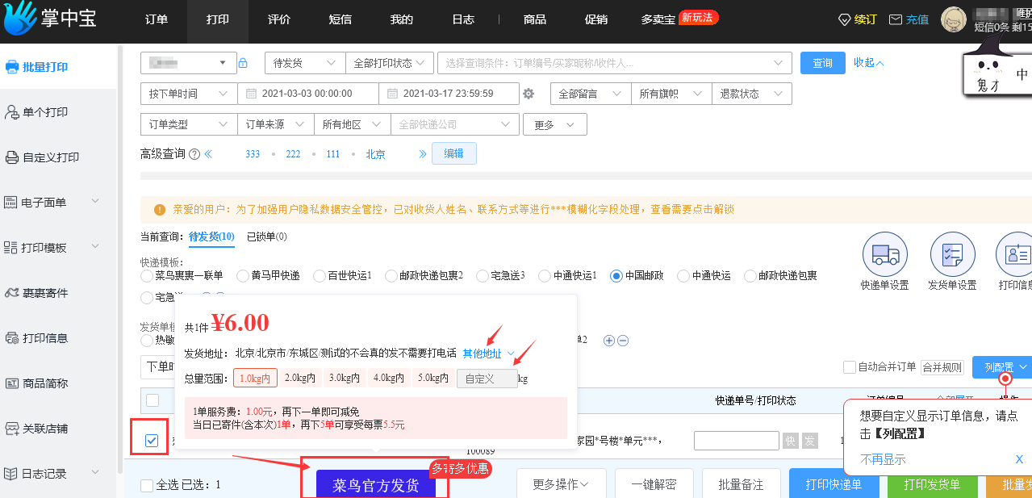This screenshot has width=1032, height=498.
Task: Select 菜鸟裹裹一联单 template radio
Action: point(147,276)
